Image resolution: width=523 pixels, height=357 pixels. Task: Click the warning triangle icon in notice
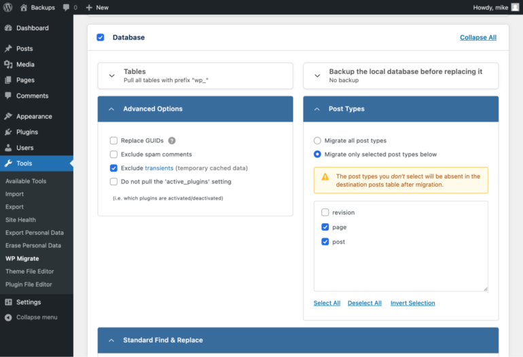point(325,176)
